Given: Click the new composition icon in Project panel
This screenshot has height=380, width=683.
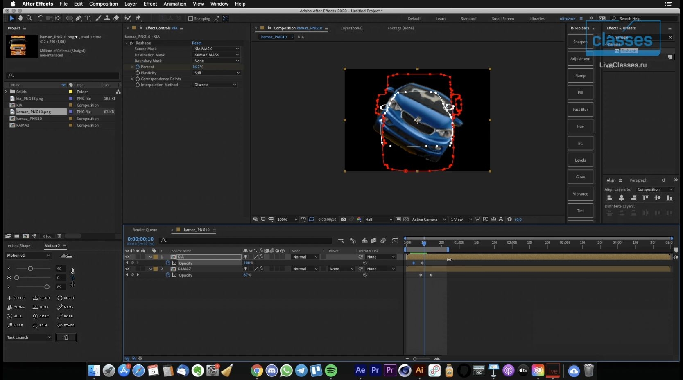Looking at the screenshot, I should pyautogui.click(x=25, y=236).
